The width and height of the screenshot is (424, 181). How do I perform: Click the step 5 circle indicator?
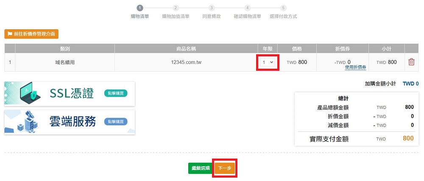pyautogui.click(x=283, y=8)
